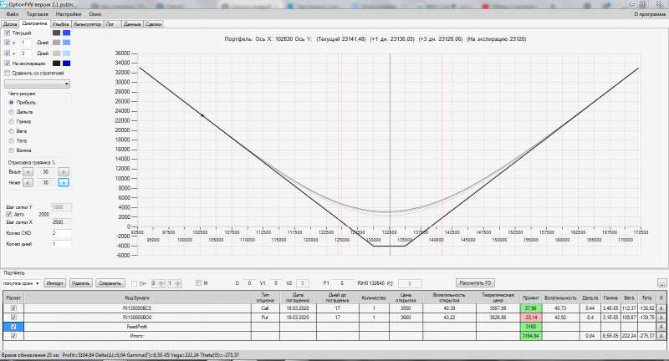
Task: Click the Импорт button
Action: (x=54, y=283)
